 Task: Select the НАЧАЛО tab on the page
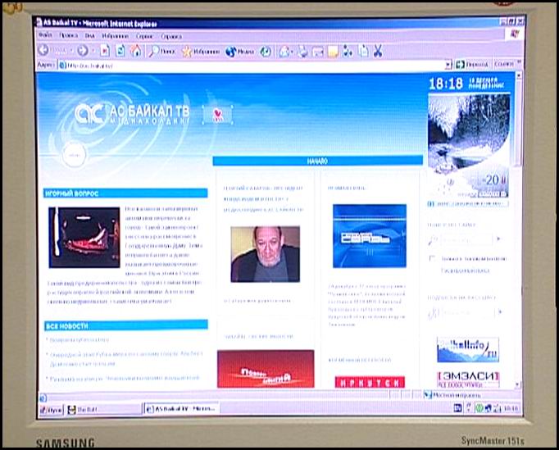tap(318, 161)
